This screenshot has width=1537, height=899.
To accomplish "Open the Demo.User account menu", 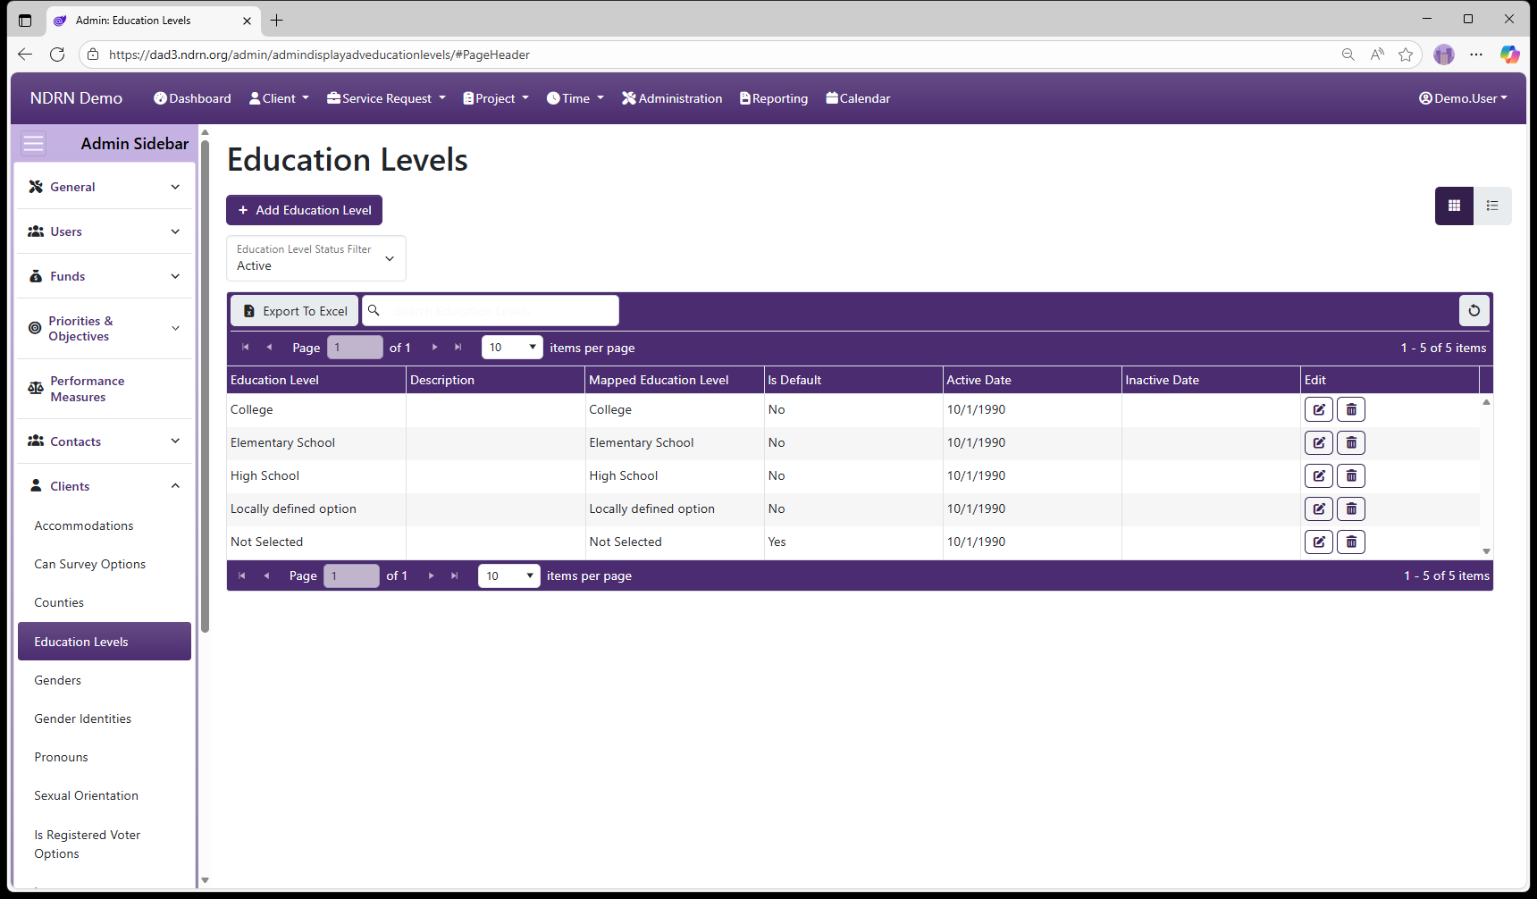I will (1463, 98).
